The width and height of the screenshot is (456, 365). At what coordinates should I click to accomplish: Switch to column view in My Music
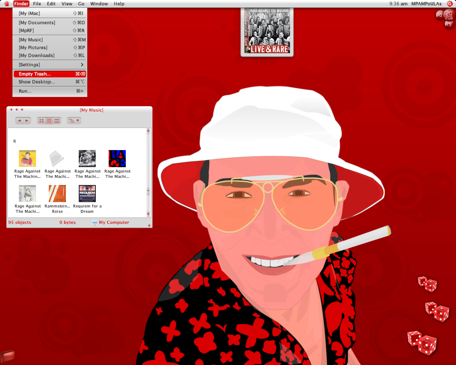(57, 121)
